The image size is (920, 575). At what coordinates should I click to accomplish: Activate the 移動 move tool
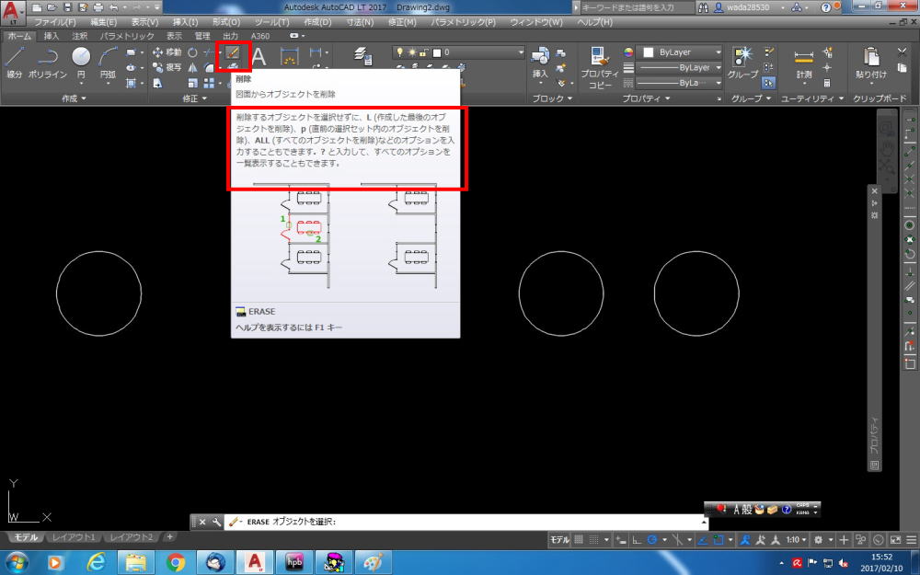(x=167, y=52)
